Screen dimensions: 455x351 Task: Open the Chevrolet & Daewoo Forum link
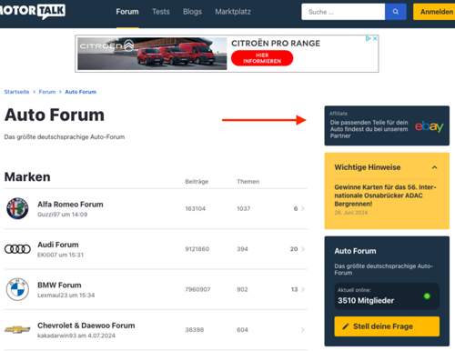coord(86,326)
